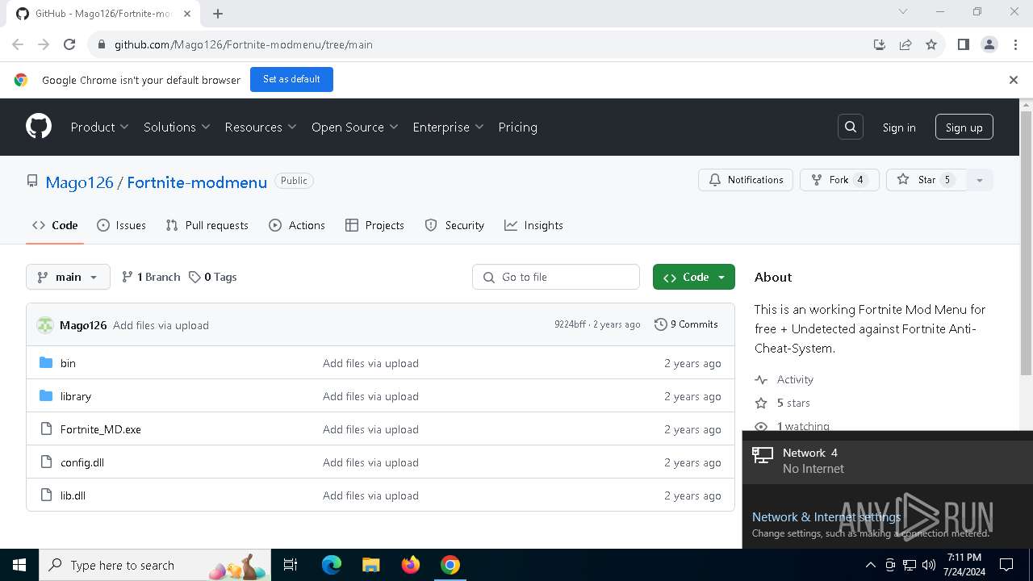The image size is (1033, 581).
Task: Click the Sign in link
Action: (x=899, y=127)
